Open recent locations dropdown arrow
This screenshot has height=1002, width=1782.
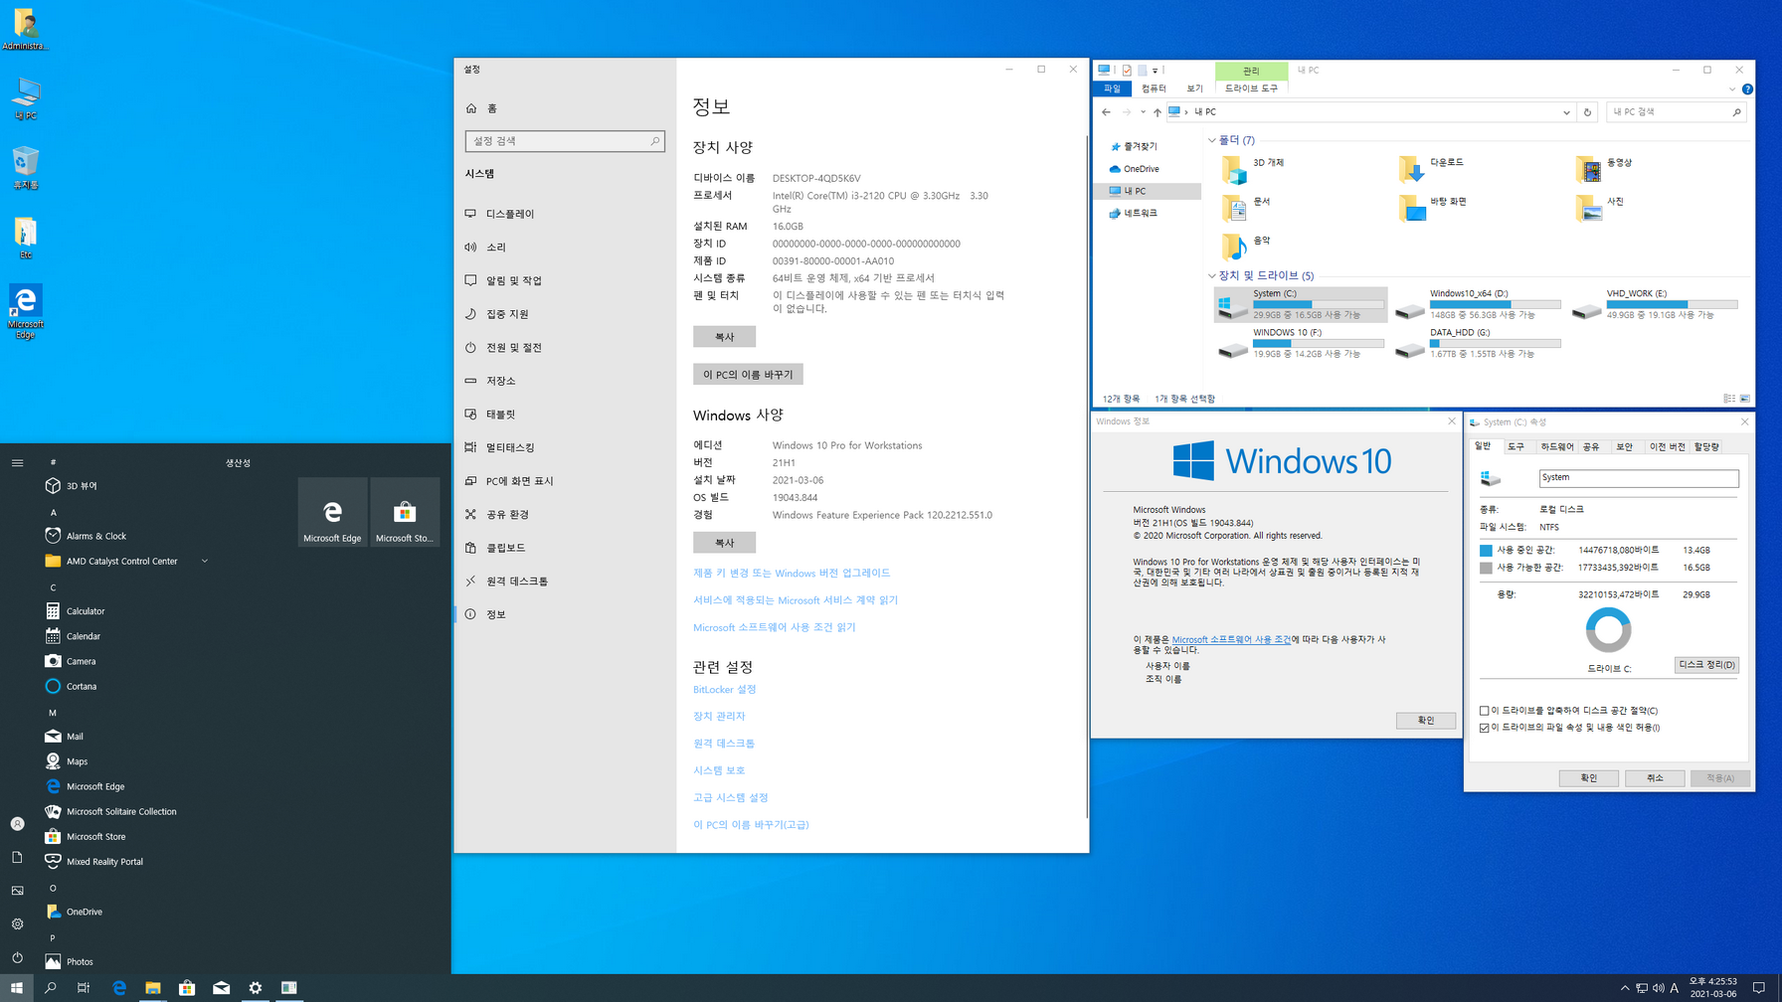[1143, 112]
